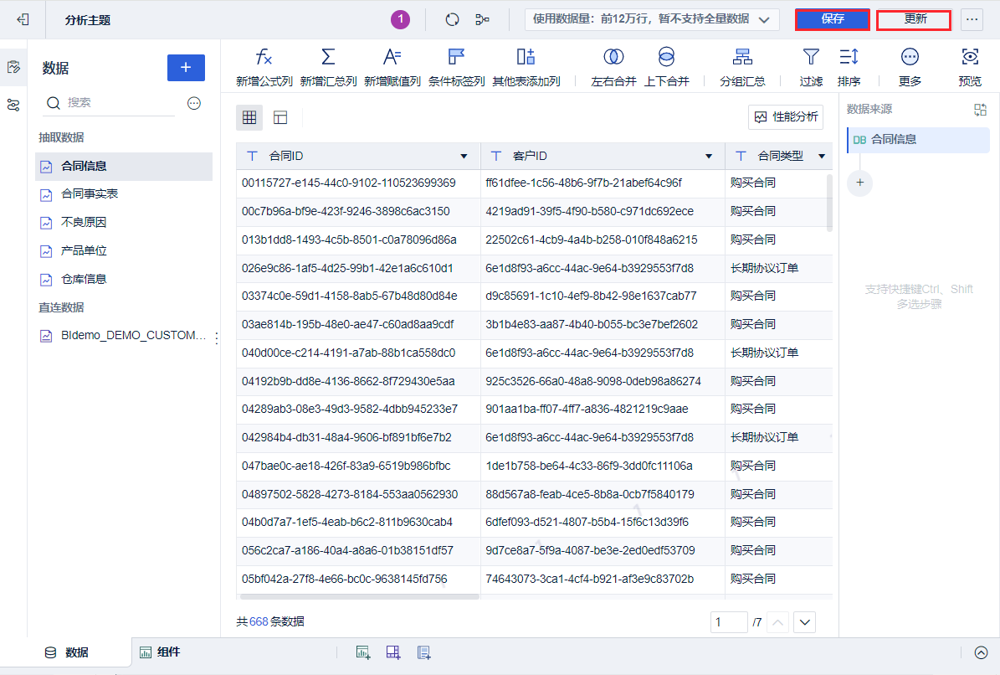Open 合同类型 column dropdown arrow

click(822, 157)
